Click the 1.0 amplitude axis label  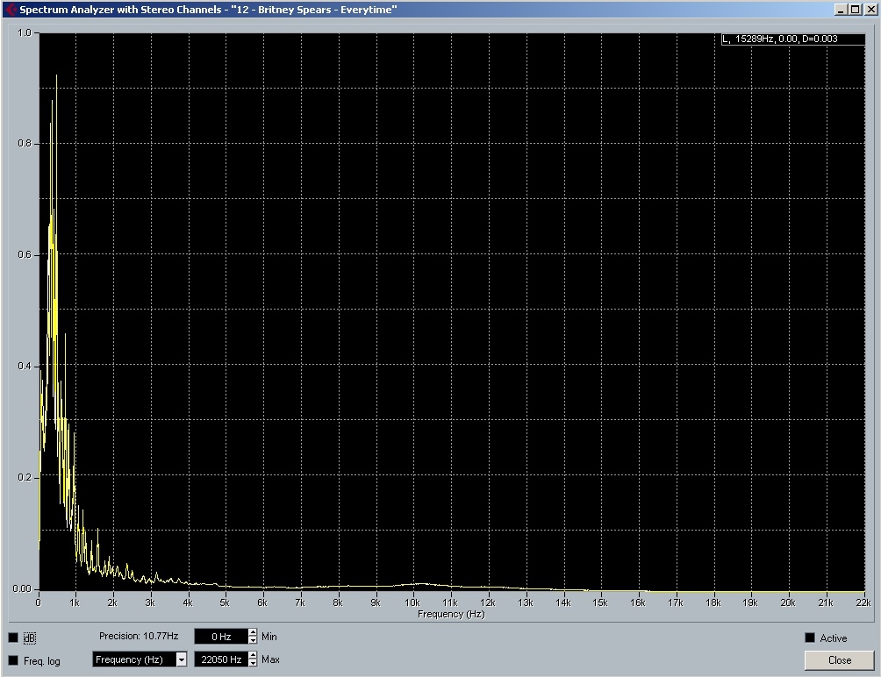(25, 33)
